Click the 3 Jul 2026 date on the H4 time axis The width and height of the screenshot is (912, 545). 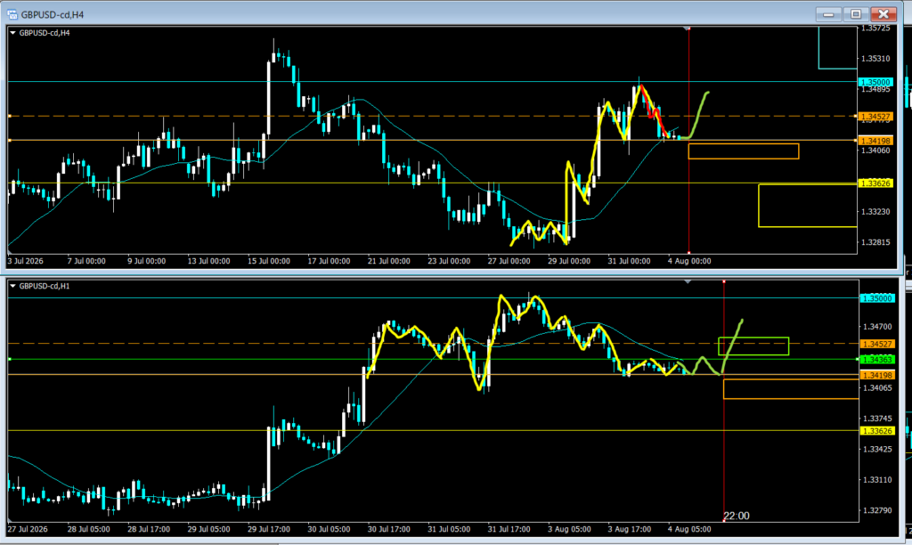point(25,261)
